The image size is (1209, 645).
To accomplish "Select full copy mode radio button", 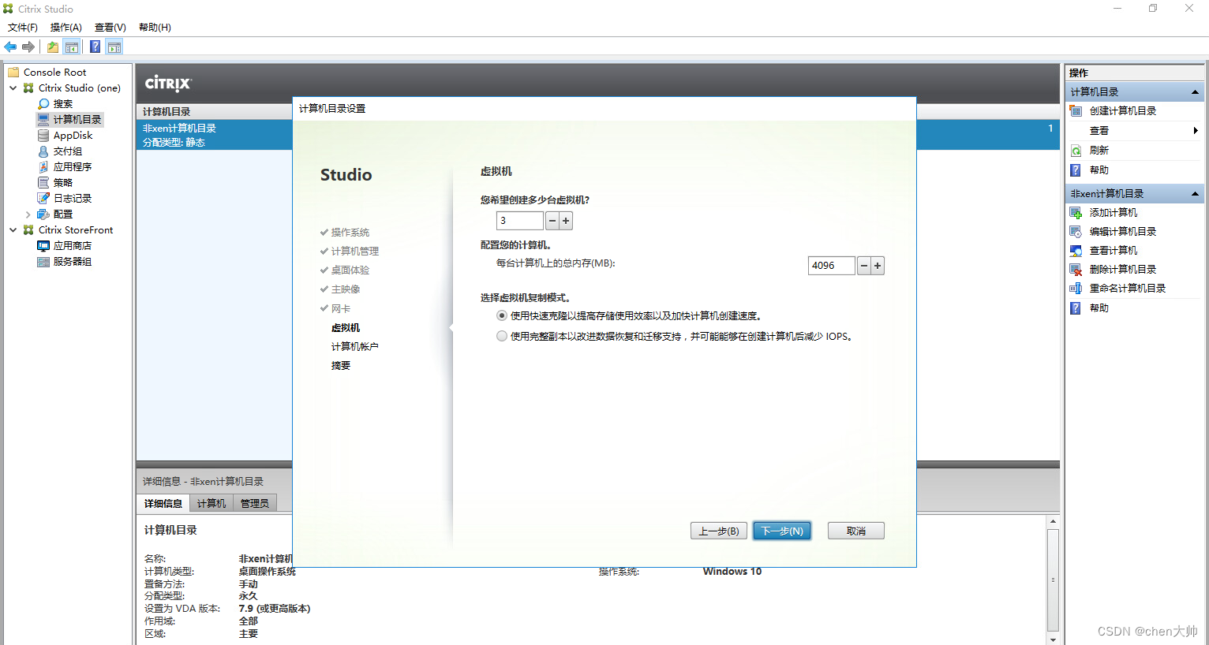I will tap(502, 336).
